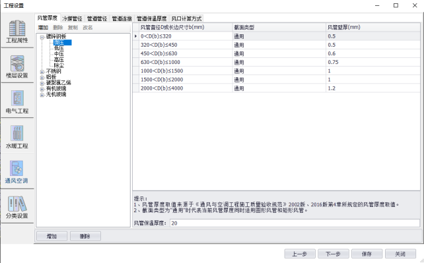424x263 pixels.
Task: Click wall thickness 0.6 cell
Action: (373, 53)
